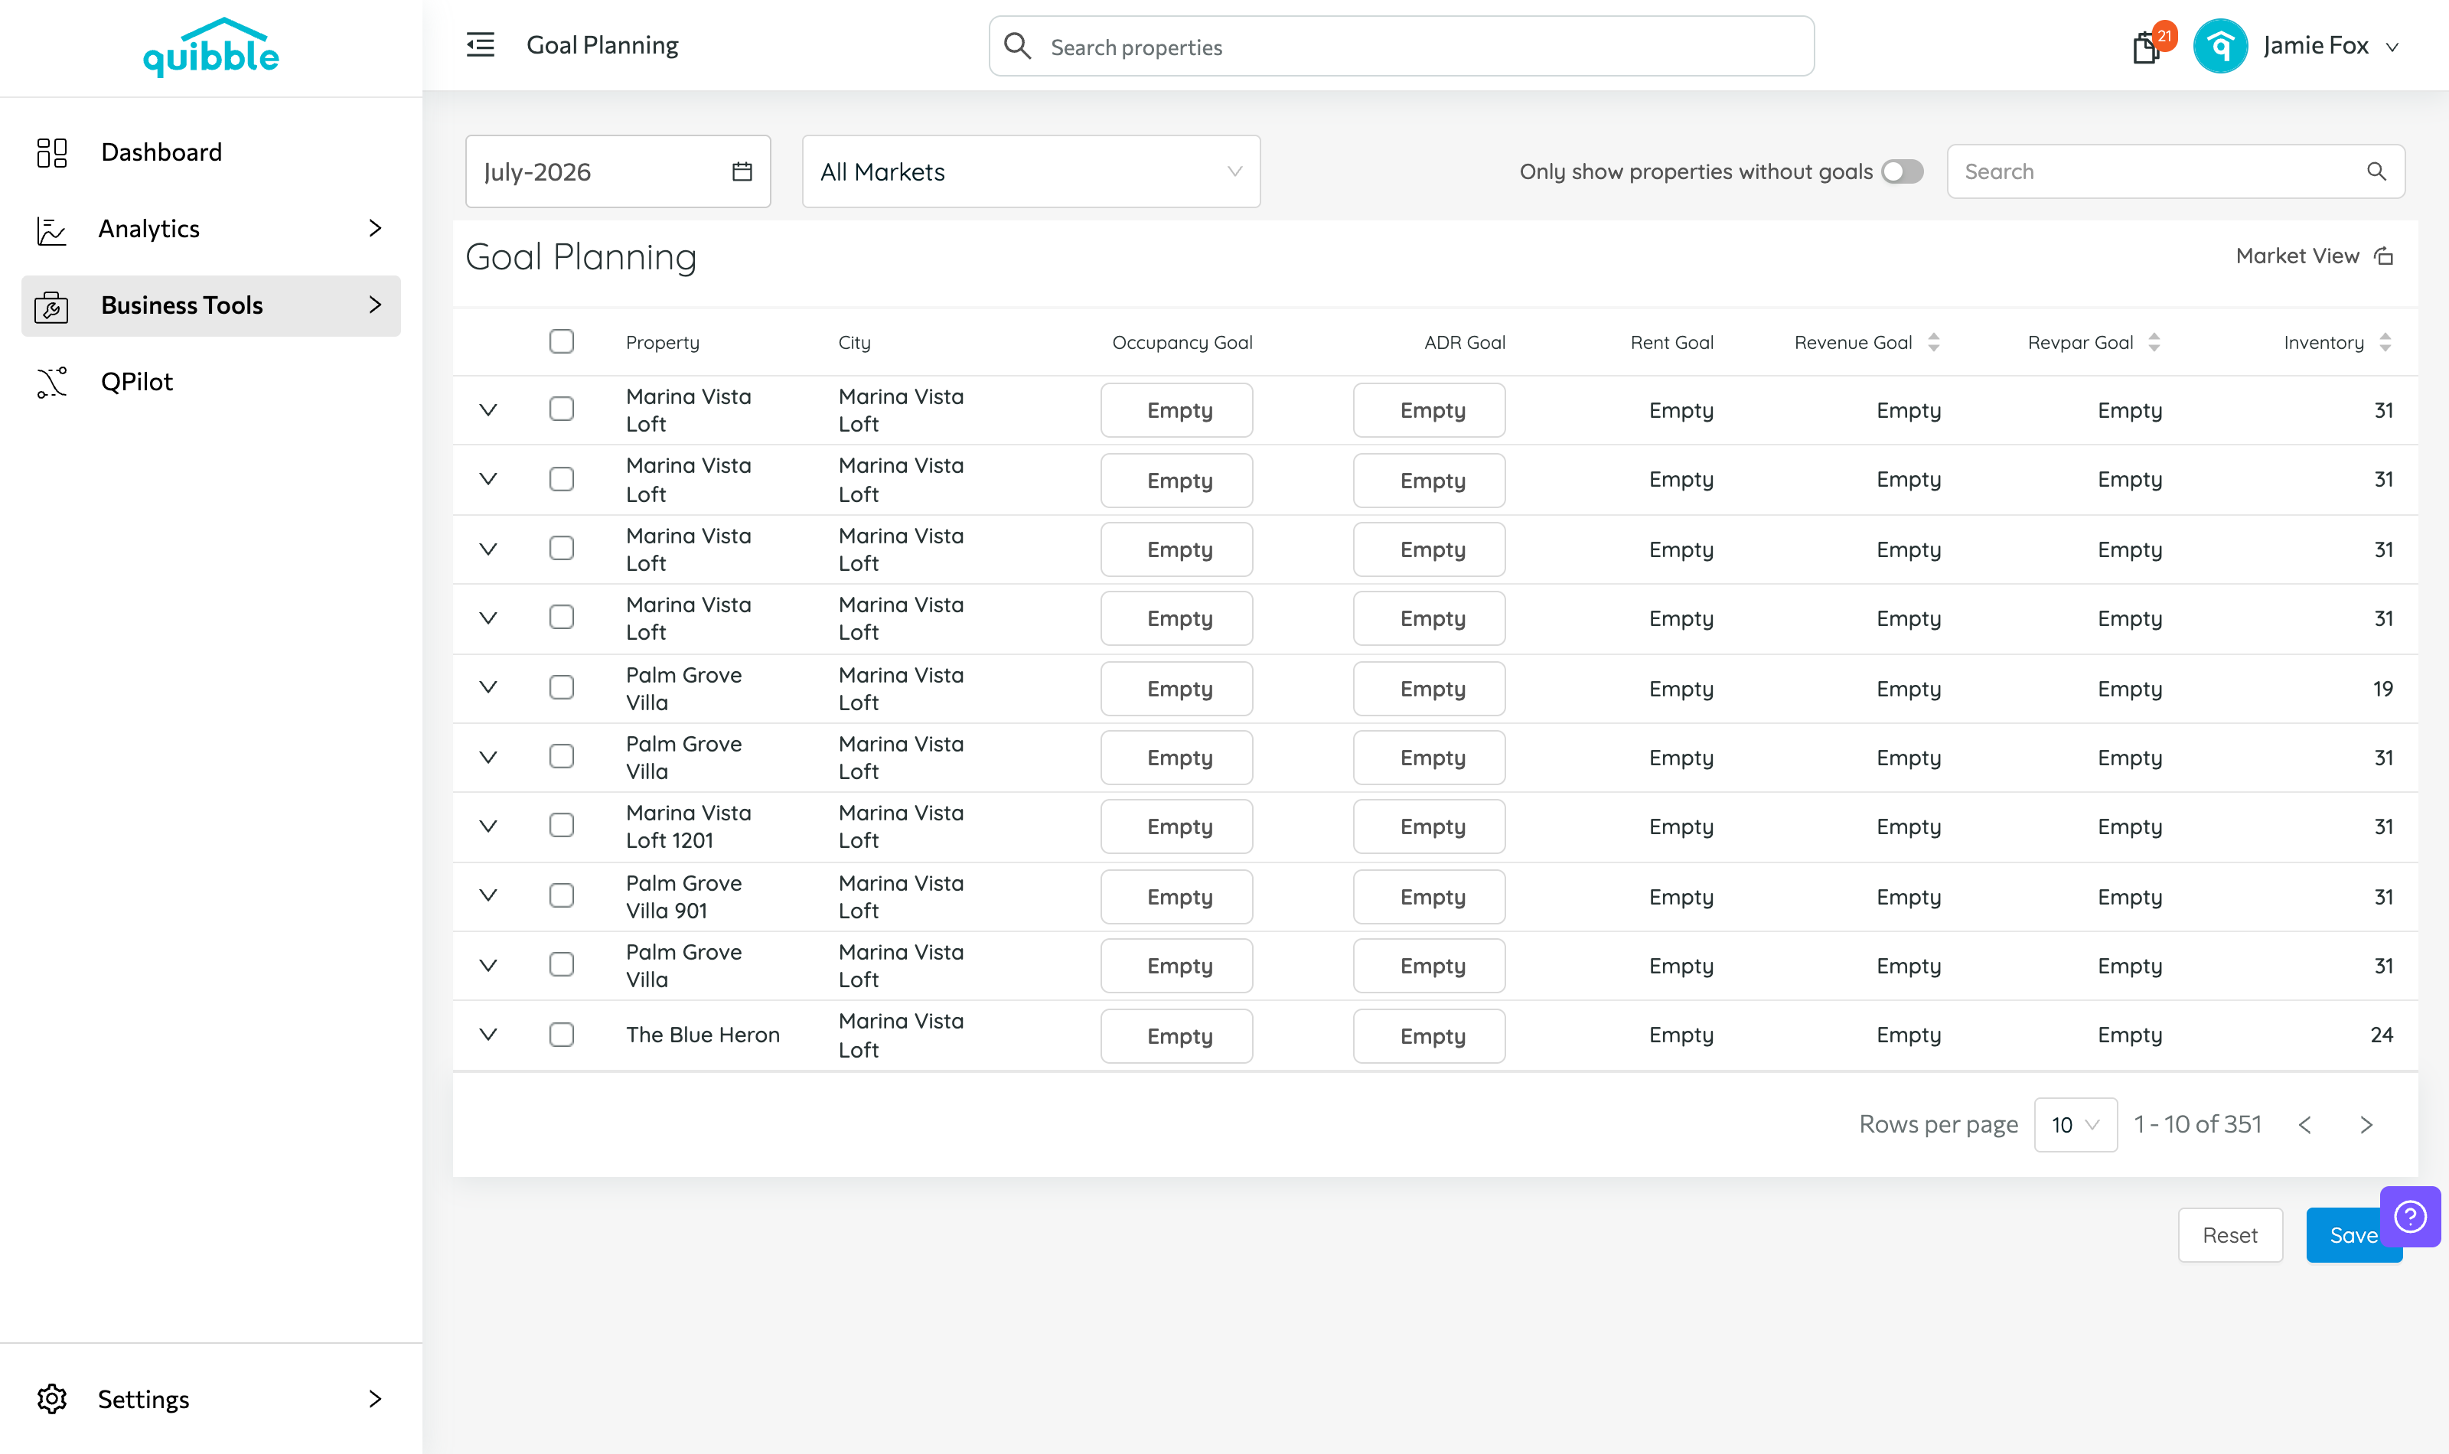Click the QPilot route icon
Image resolution: width=2449 pixels, height=1454 pixels.
[52, 382]
